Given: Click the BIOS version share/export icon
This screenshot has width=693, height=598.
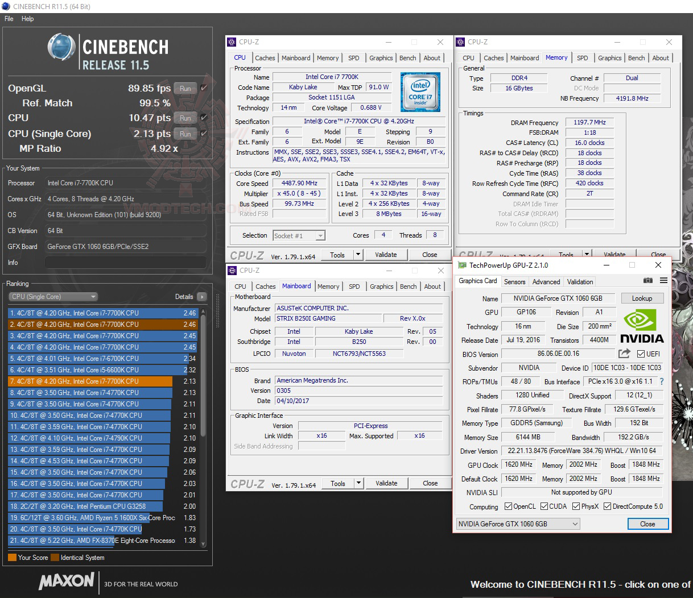Looking at the screenshot, I should tap(624, 354).
